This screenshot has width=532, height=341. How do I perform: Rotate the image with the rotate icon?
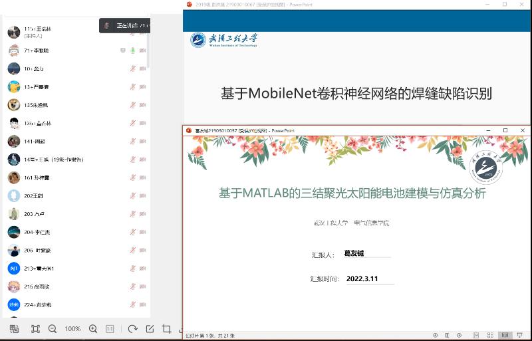(132, 329)
